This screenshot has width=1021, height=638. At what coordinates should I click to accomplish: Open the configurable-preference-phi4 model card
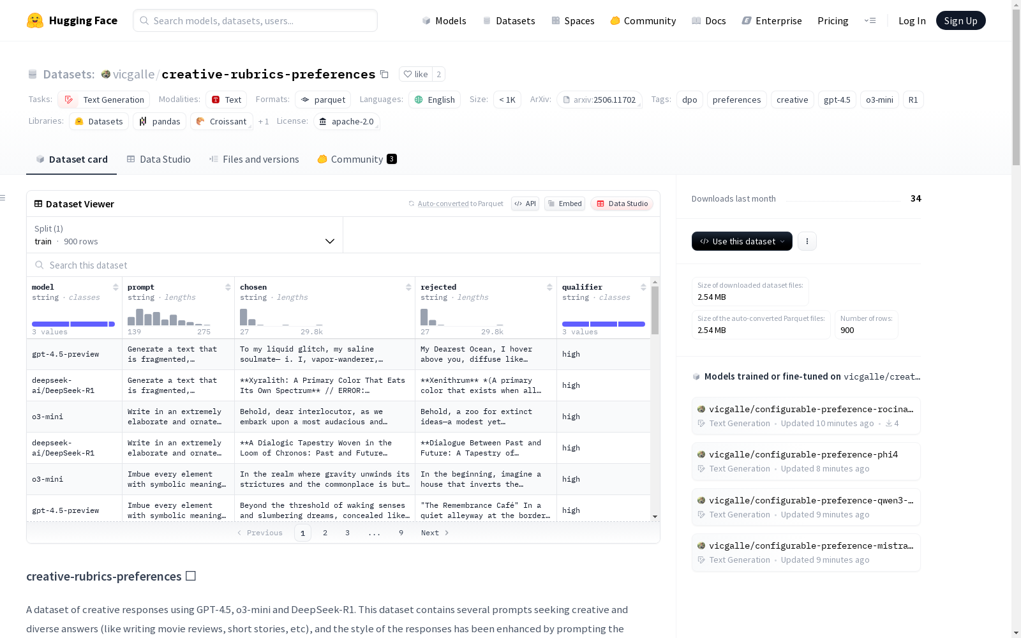coord(806,461)
